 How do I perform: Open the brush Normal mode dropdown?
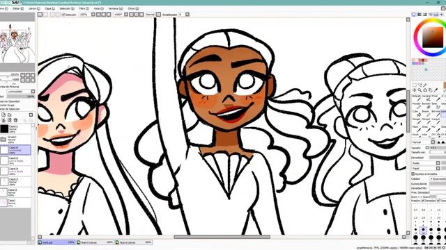(433, 142)
